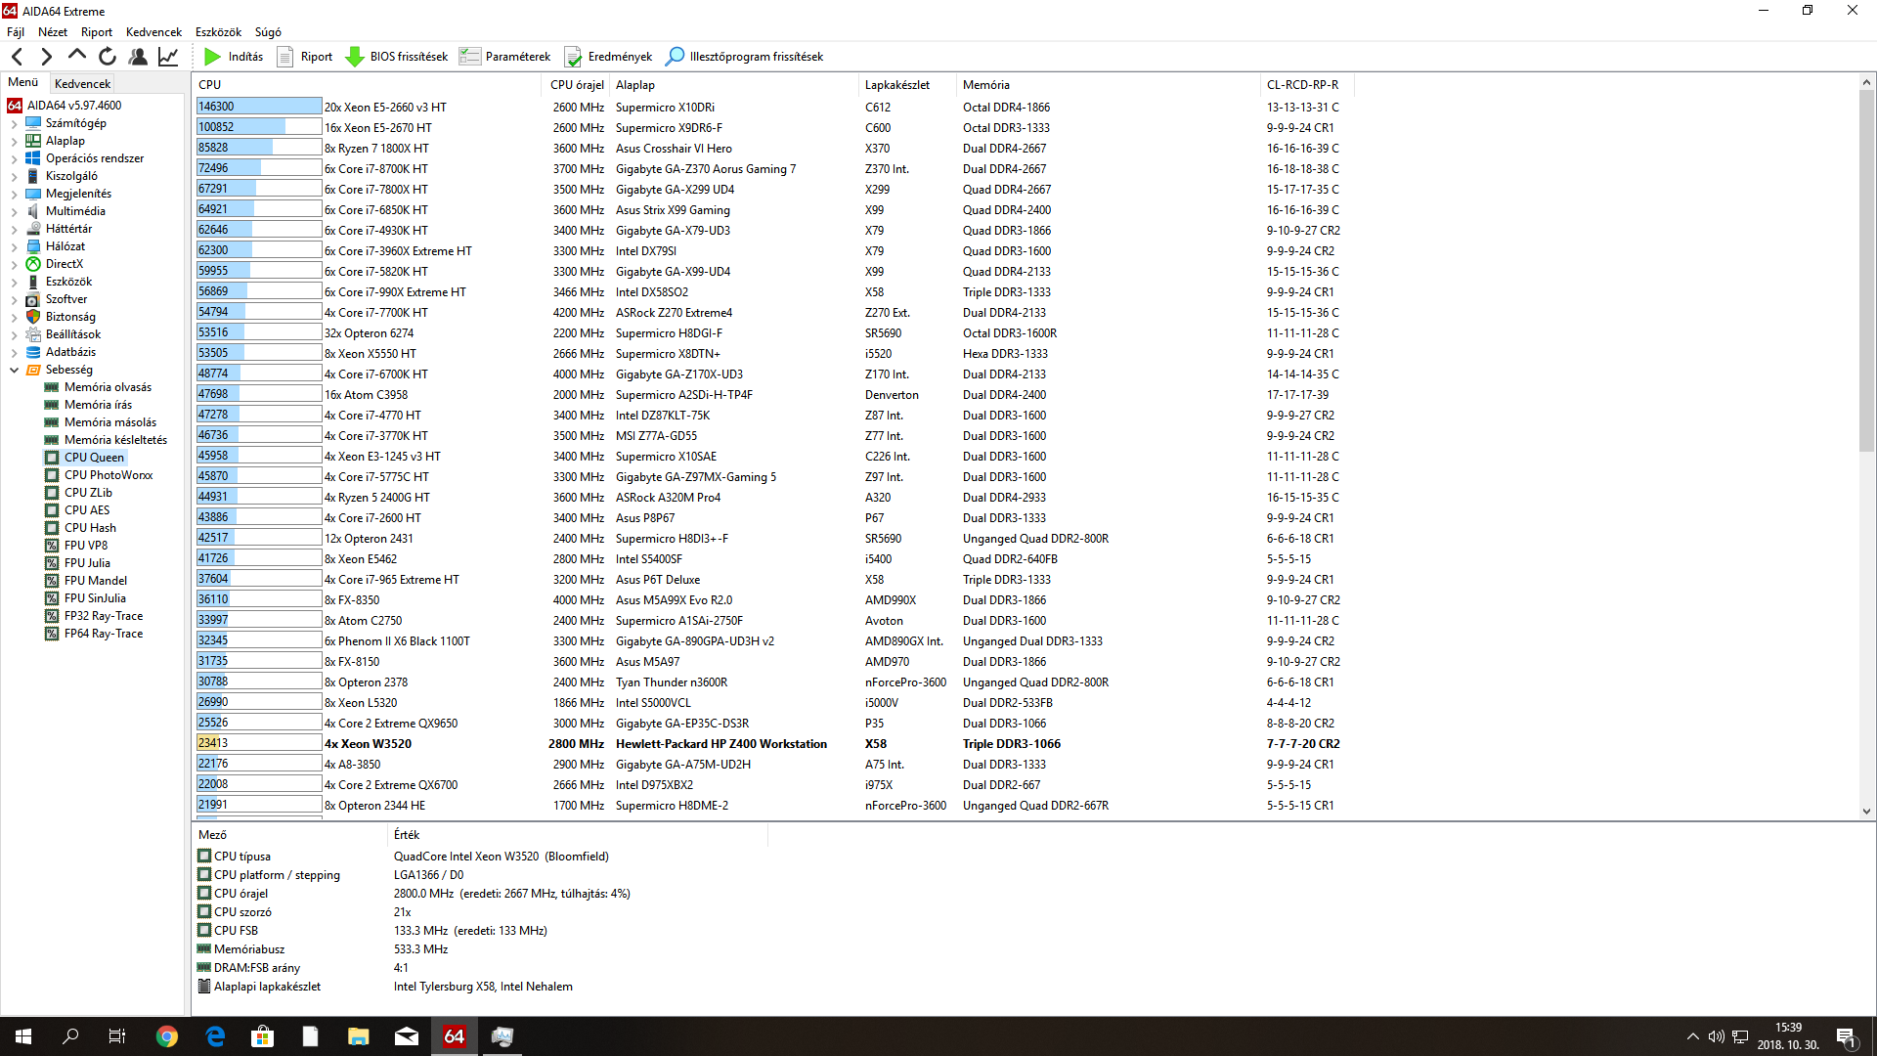Click the 23413 score bar for Xeon W3520
The image size is (1877, 1056).
pyautogui.click(x=259, y=743)
